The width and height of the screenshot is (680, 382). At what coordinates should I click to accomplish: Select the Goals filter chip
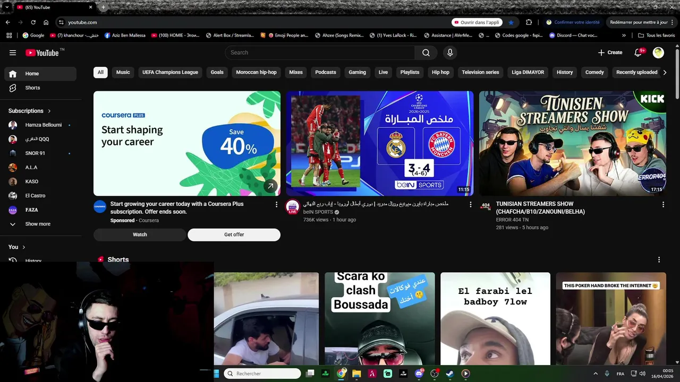click(217, 72)
